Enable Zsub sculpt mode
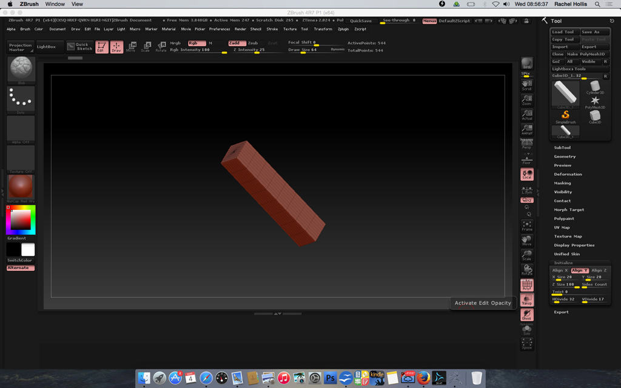The height and width of the screenshot is (388, 621). tap(253, 43)
